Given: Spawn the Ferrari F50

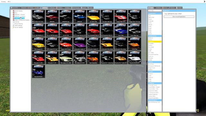Looking at the screenshot, I should (x=66, y=30).
